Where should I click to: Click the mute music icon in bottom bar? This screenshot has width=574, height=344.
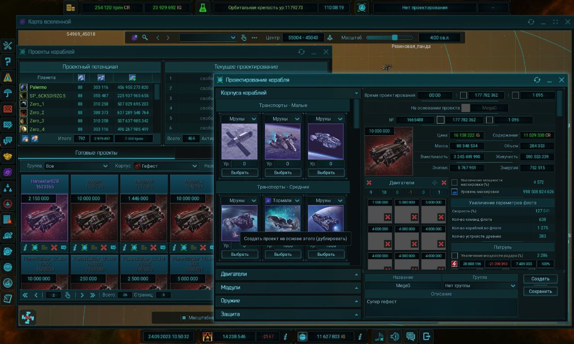point(379,336)
